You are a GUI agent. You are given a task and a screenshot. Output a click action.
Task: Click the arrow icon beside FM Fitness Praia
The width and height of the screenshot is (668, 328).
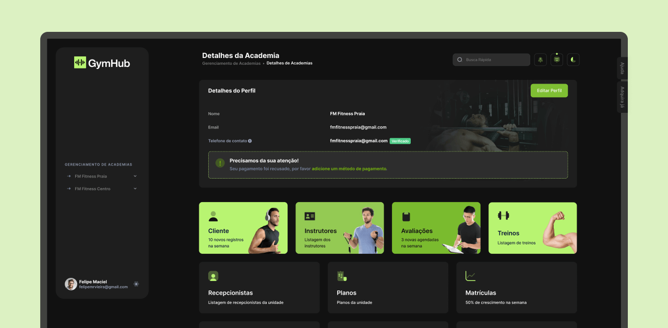click(x=69, y=176)
